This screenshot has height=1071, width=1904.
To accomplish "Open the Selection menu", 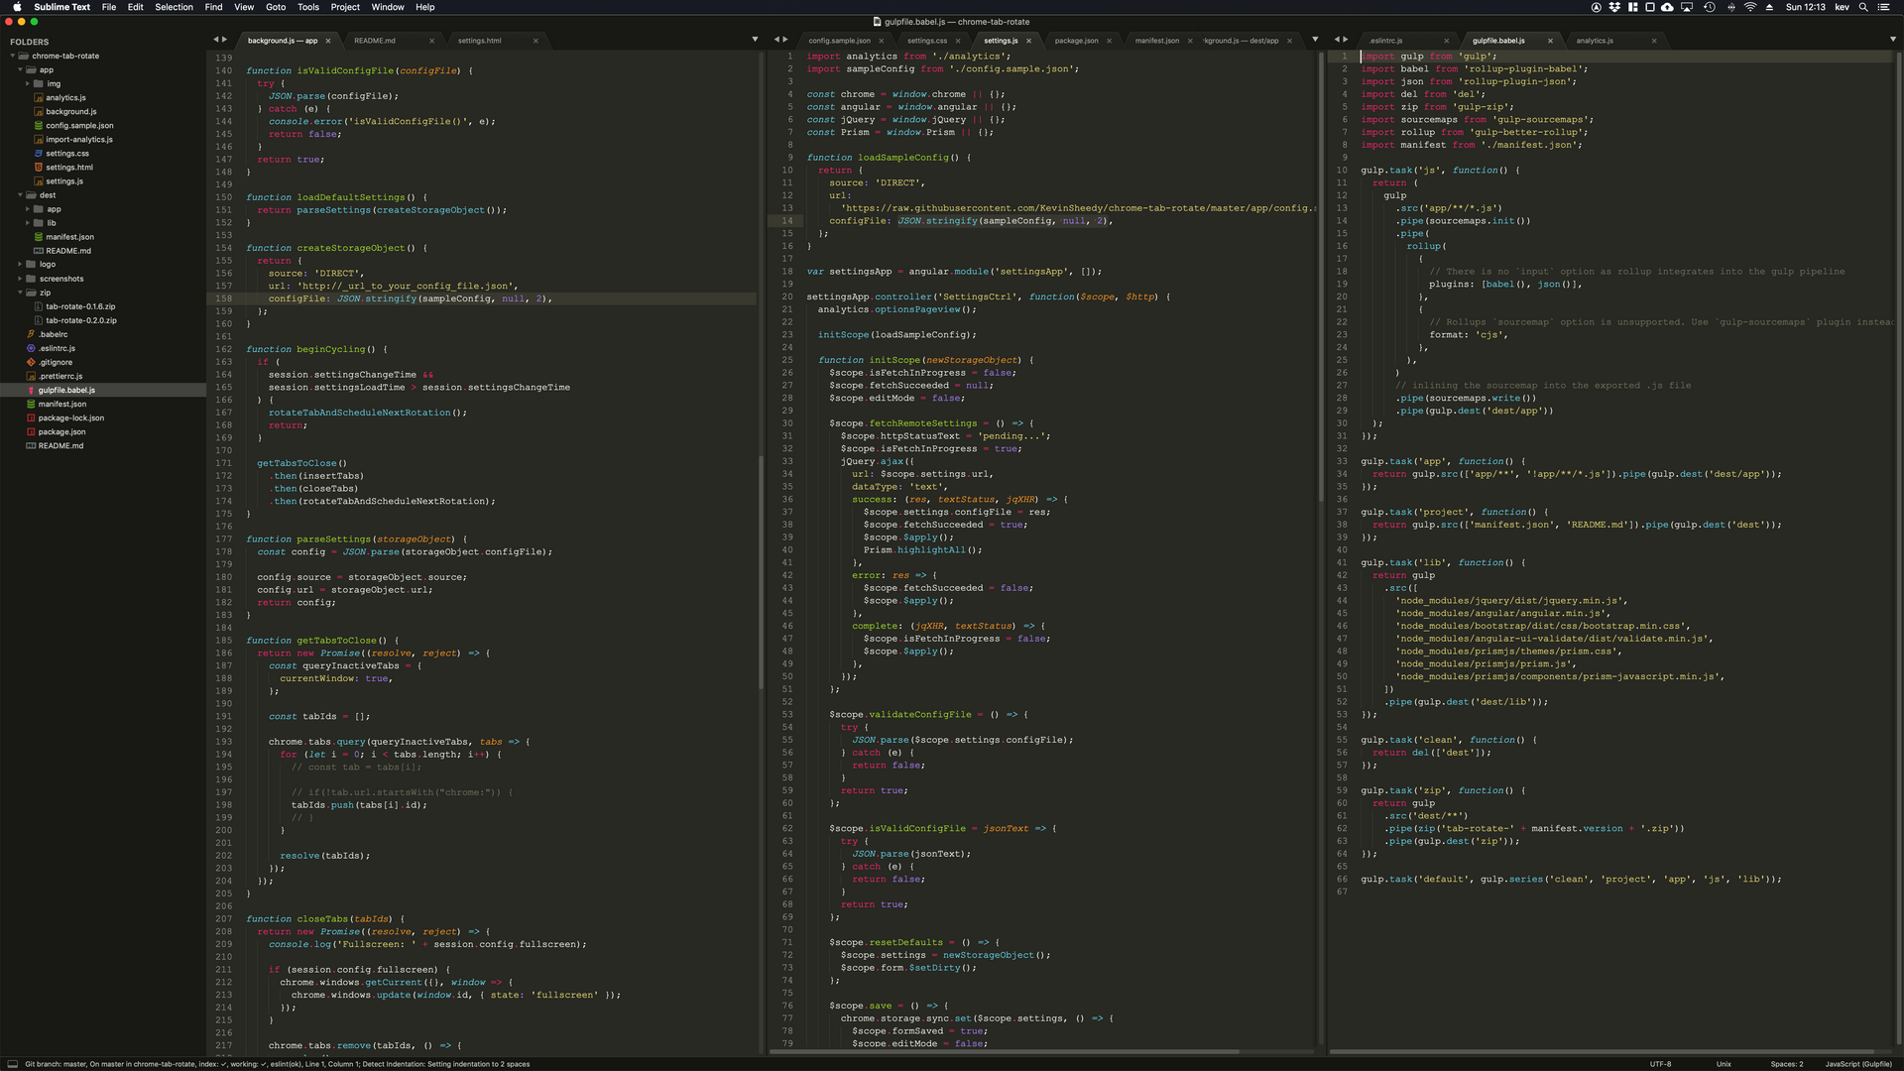I will tap(174, 7).
